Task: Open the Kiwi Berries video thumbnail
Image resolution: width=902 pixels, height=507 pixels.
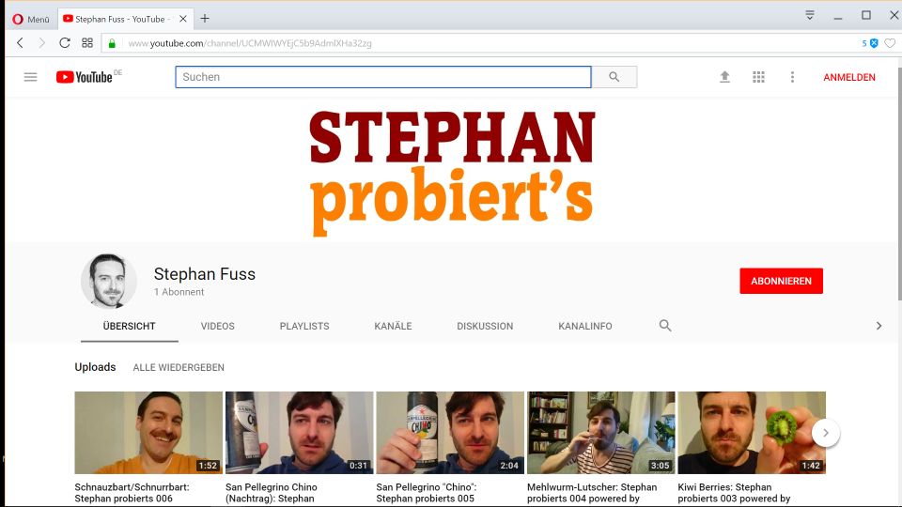Action: (x=752, y=433)
